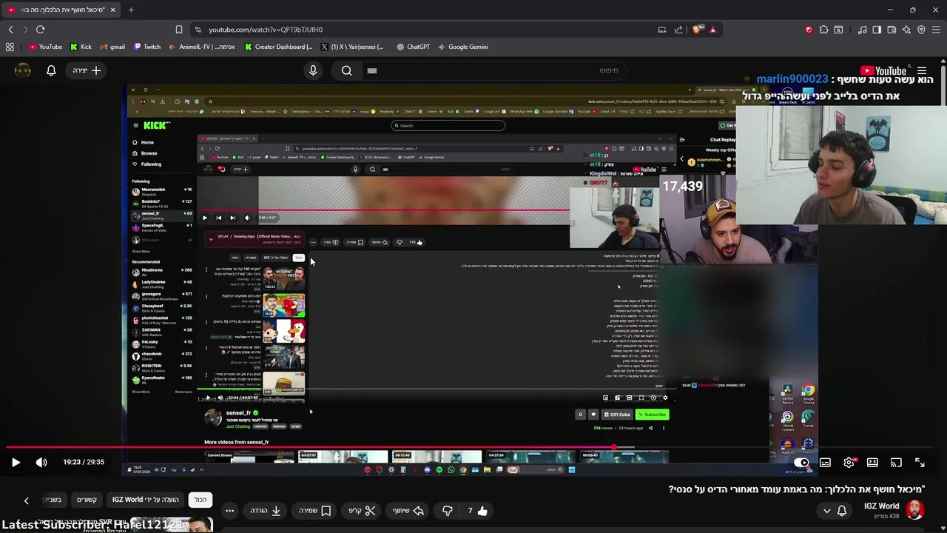
Task: Show the browser sidebar panel
Action: click(x=877, y=30)
